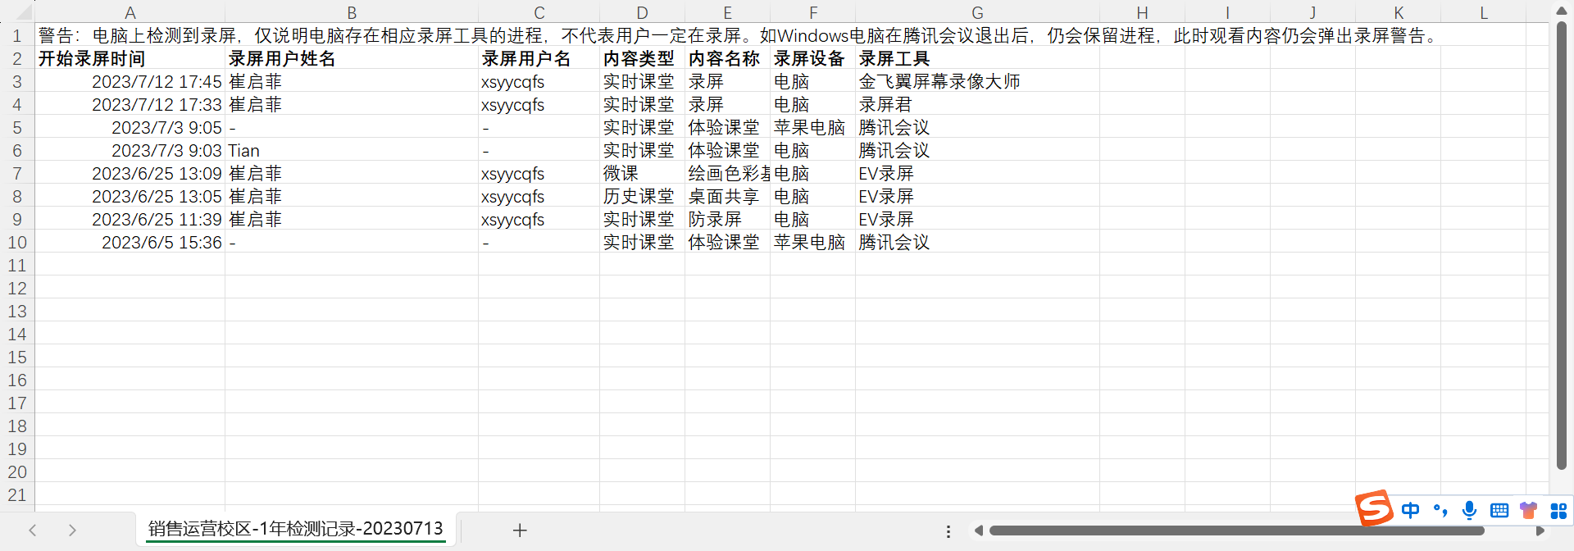The image size is (1574, 551).
Task: Select row 10 header
Action: [x=16, y=243]
